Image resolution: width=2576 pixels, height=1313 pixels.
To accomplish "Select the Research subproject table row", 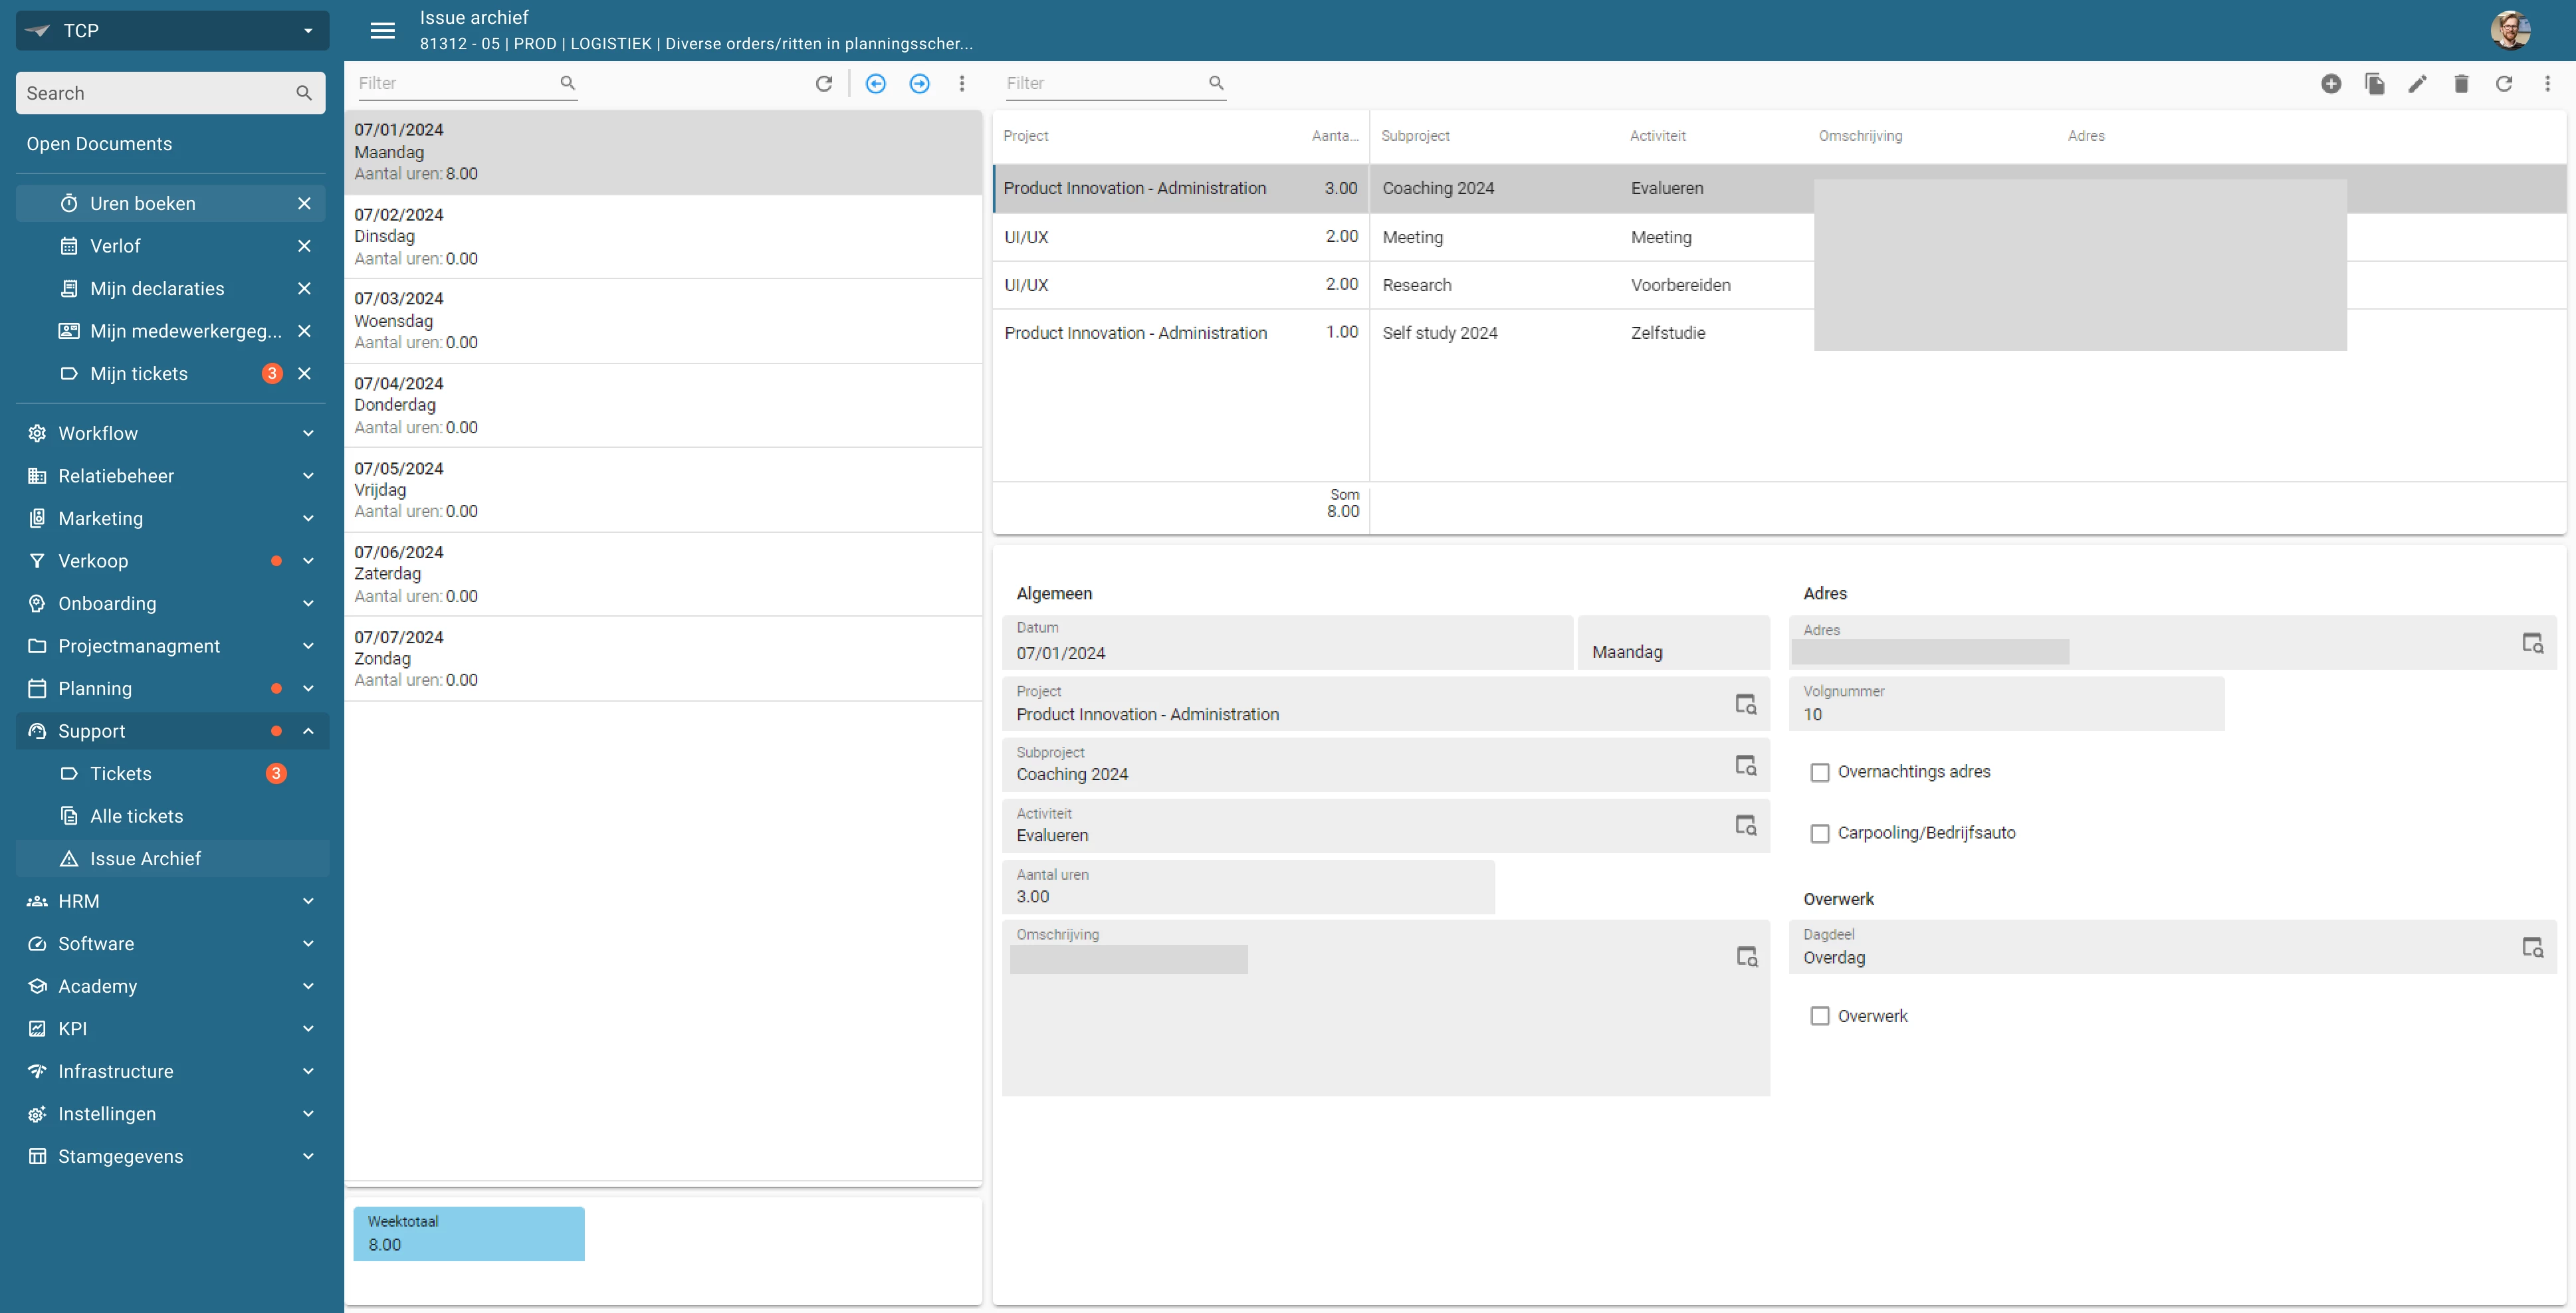I will click(x=1779, y=285).
